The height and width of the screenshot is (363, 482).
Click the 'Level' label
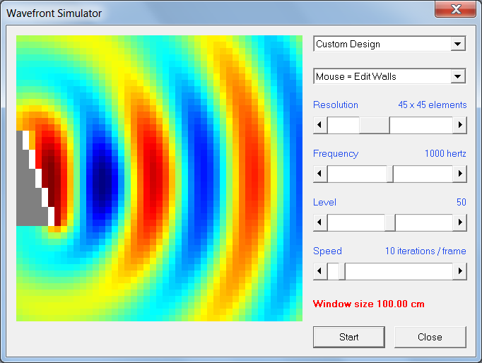coord(324,202)
